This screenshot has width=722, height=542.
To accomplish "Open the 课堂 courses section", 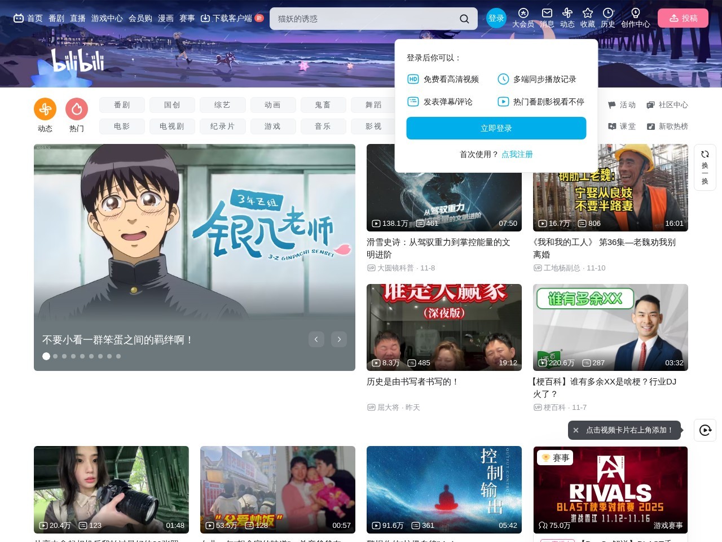I will [622, 126].
